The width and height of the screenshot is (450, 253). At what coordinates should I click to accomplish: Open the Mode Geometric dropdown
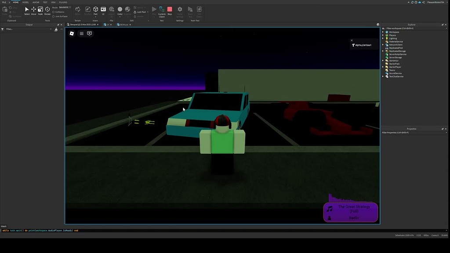64,7
